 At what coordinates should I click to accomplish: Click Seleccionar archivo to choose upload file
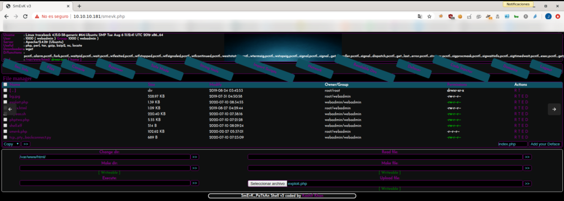click(267, 183)
